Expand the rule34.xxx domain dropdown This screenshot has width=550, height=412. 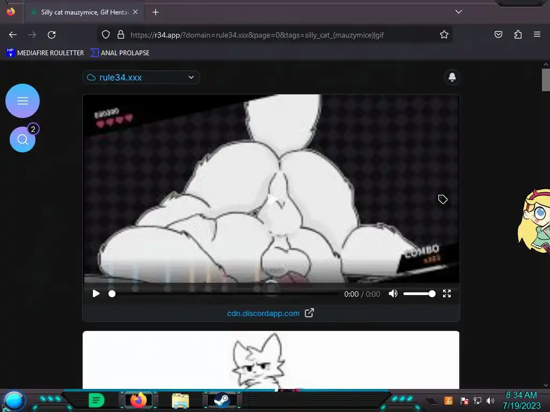141,77
